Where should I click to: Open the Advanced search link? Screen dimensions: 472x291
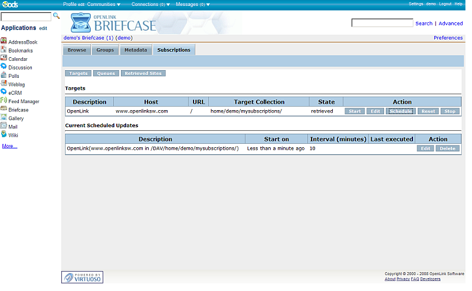[450, 24]
